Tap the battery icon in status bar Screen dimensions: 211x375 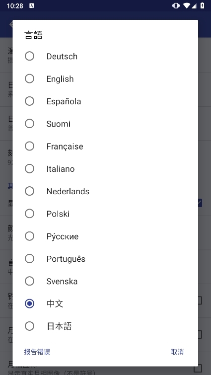click(203, 5)
